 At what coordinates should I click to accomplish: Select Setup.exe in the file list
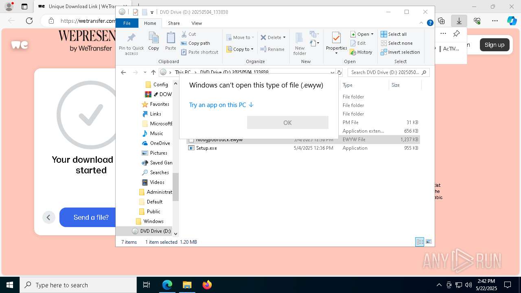pyautogui.click(x=206, y=148)
